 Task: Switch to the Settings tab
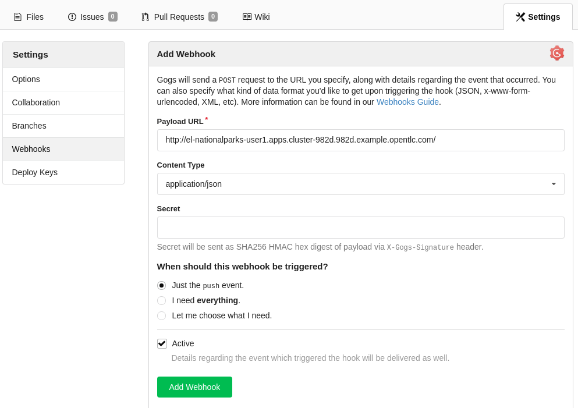coord(537,17)
